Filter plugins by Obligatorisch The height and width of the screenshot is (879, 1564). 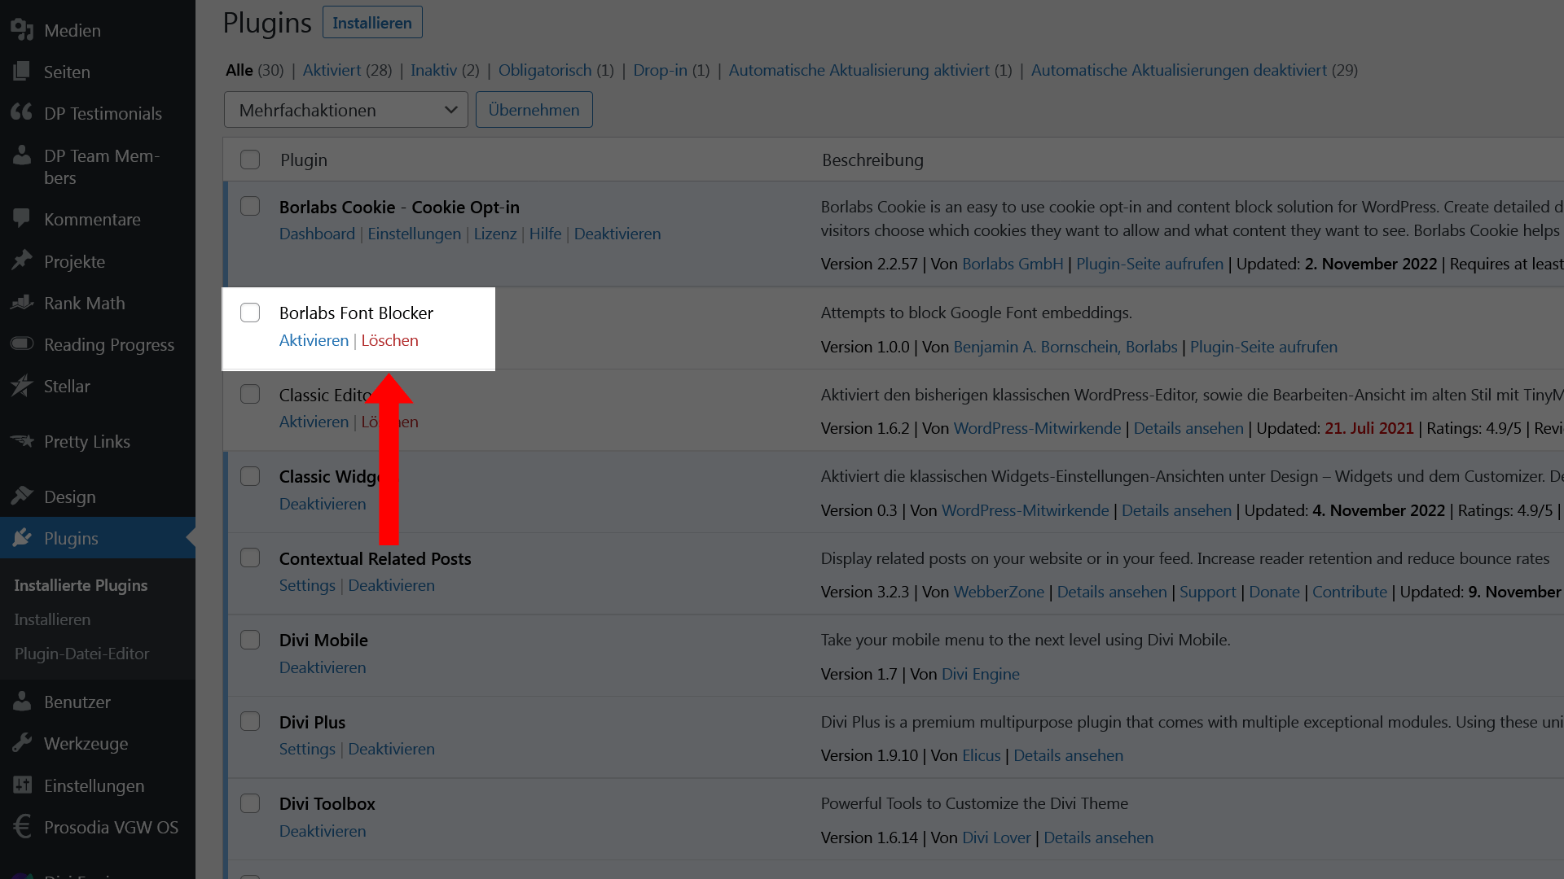(545, 70)
